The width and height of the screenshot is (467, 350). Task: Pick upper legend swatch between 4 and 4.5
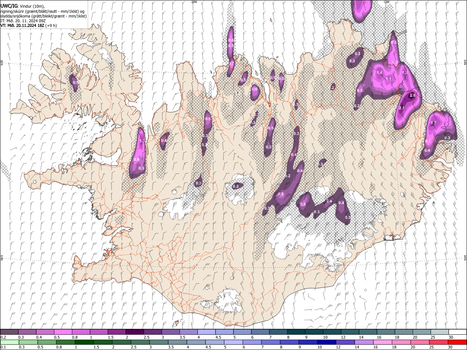(207, 332)
